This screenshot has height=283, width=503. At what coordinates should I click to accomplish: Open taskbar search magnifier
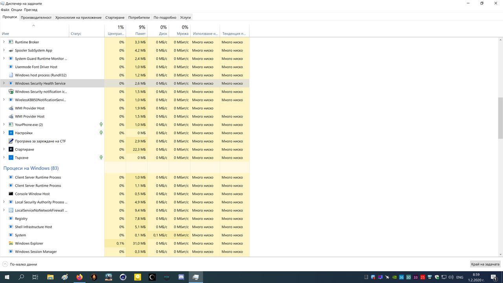click(22, 277)
